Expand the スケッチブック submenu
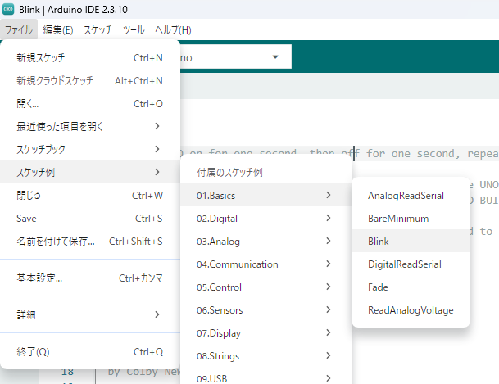 click(90, 149)
